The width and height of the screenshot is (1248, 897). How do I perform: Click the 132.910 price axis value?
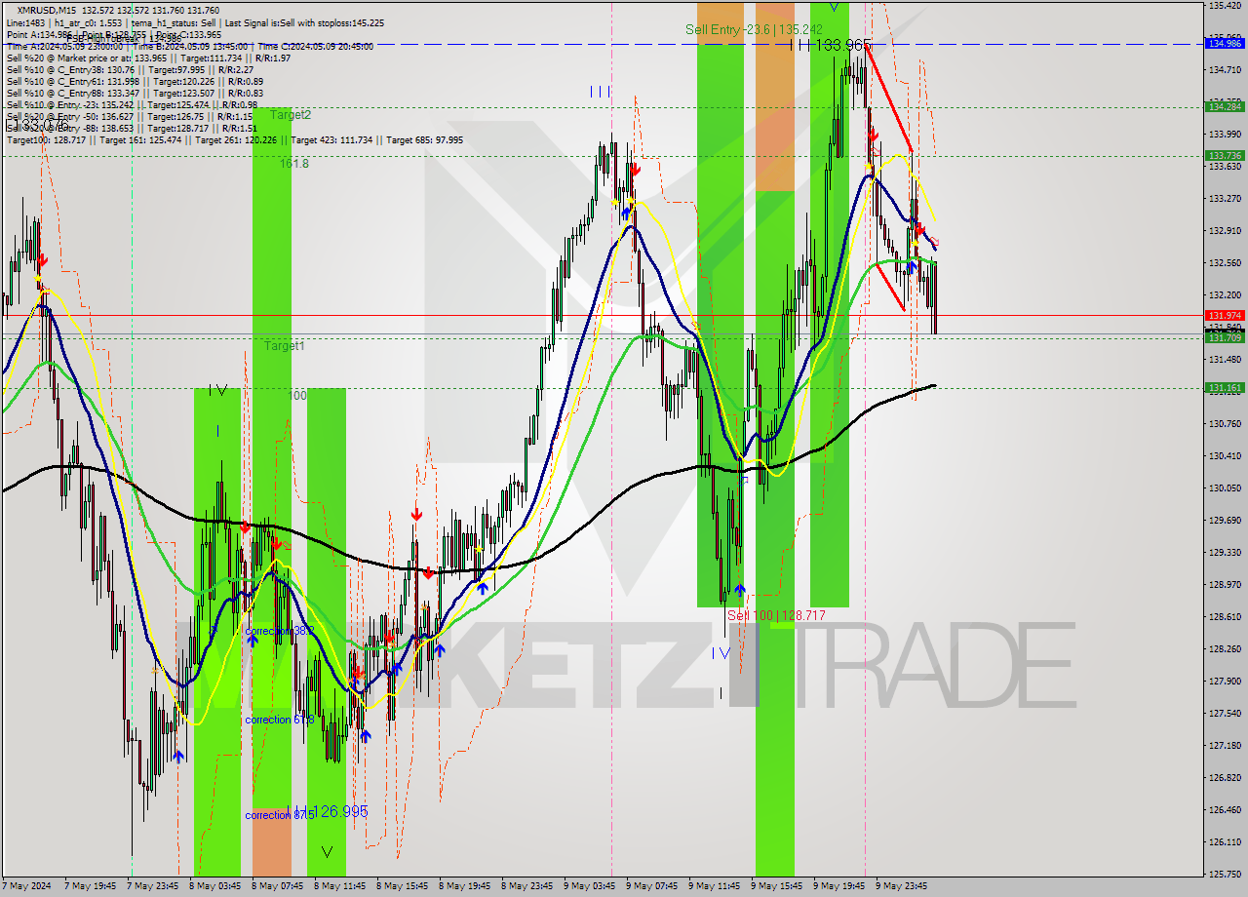coord(1225,231)
